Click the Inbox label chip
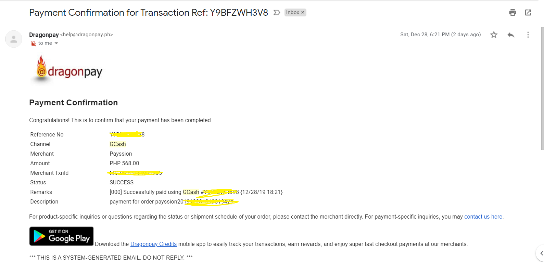Image resolution: width=544 pixels, height=262 pixels. (292, 13)
